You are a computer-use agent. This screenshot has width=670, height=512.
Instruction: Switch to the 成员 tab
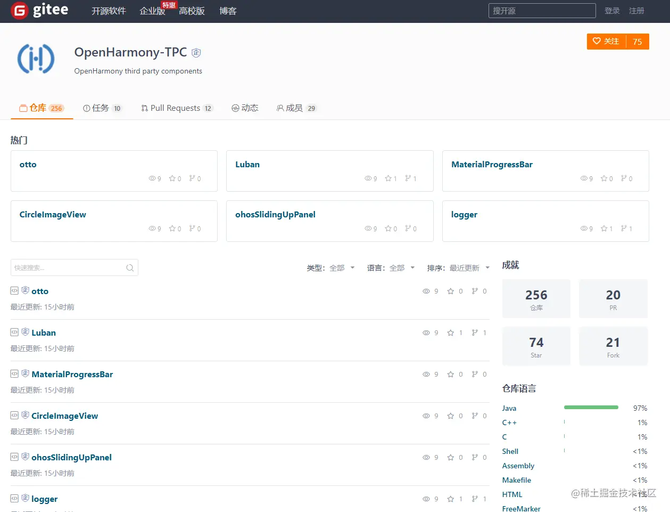click(x=296, y=108)
